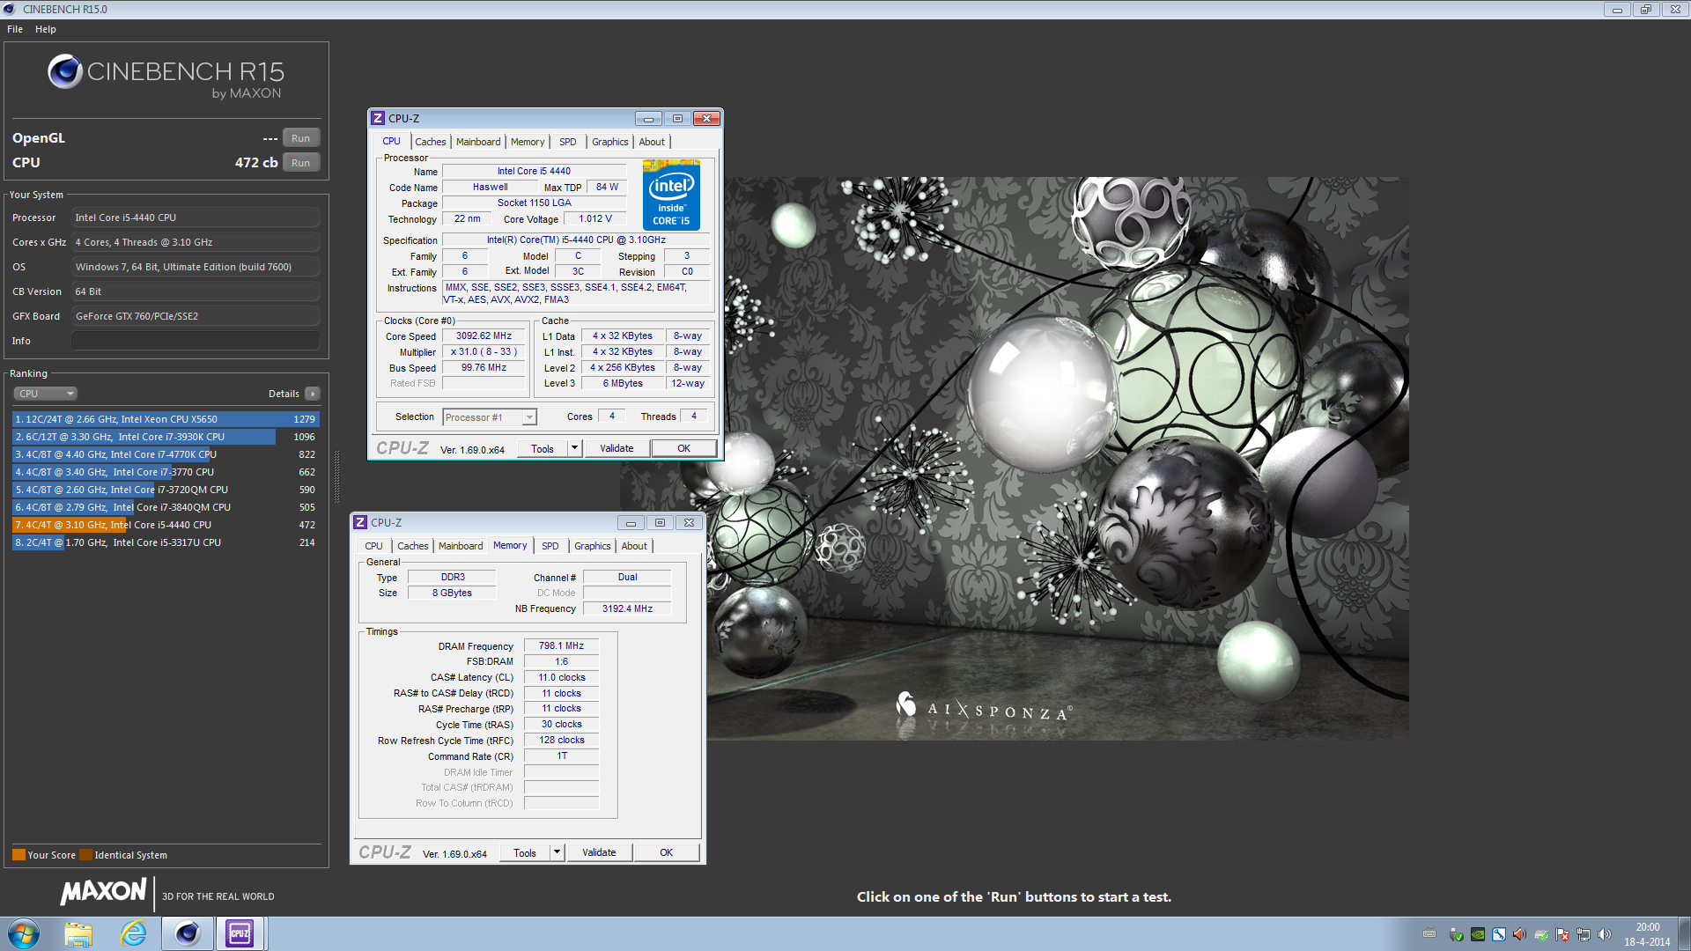
Task: Select CPU tab in upper CPU-Z window
Action: (391, 141)
